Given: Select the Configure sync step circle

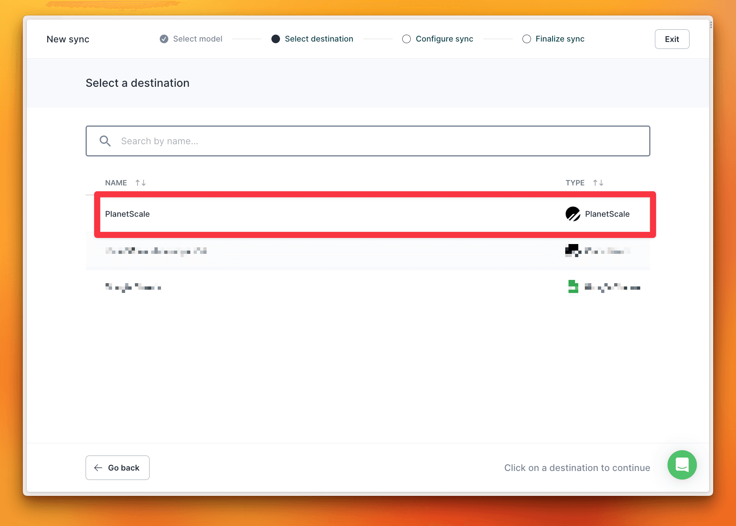Looking at the screenshot, I should (406, 39).
